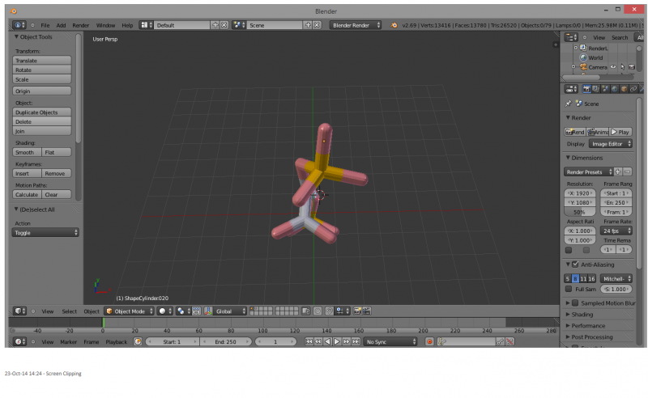Toggle the Camera visibility eye icon
The height and width of the screenshot is (398, 648).
(x=613, y=67)
